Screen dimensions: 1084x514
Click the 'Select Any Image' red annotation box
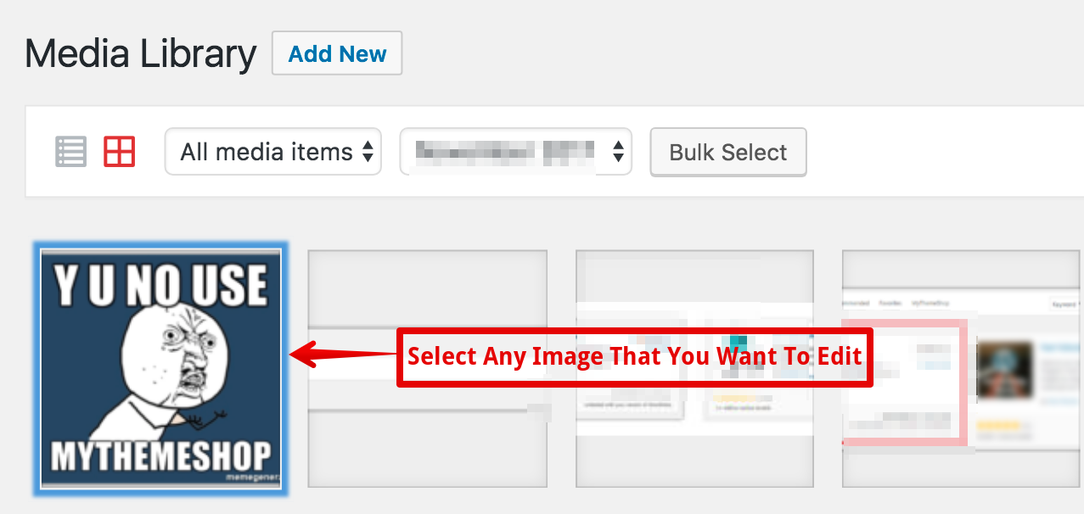click(635, 356)
